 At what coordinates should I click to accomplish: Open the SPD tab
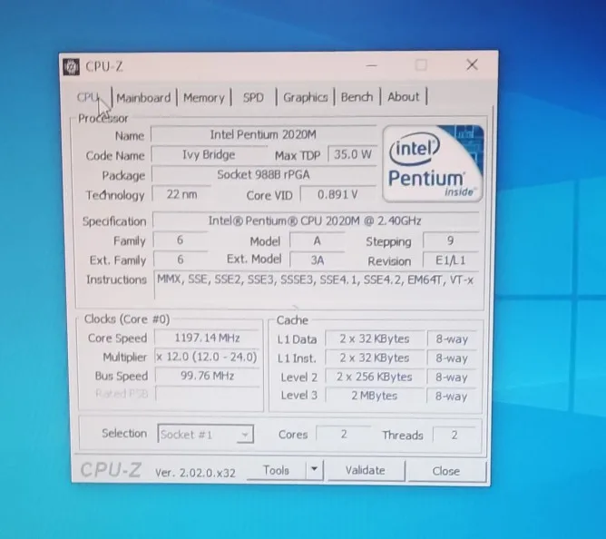[253, 97]
